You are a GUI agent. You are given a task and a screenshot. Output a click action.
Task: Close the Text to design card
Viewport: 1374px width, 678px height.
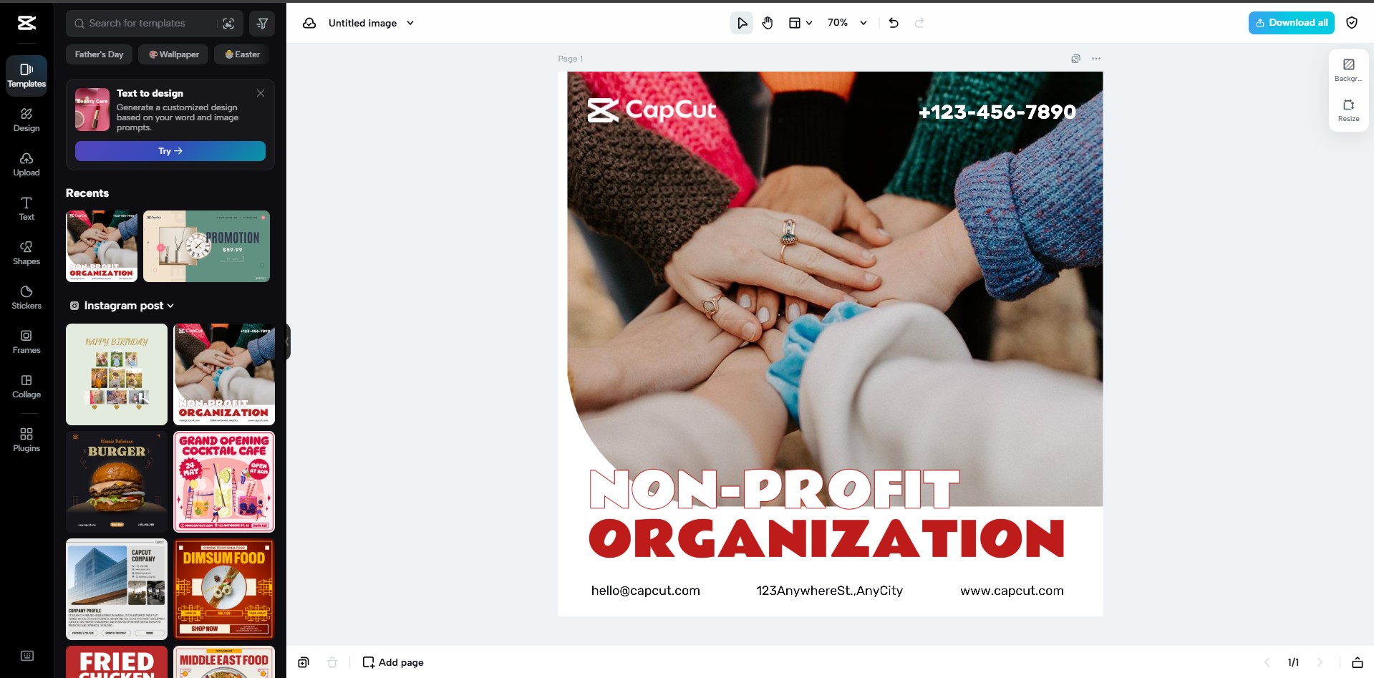pyautogui.click(x=261, y=93)
